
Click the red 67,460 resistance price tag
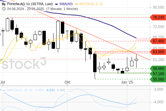tap(158, 41)
